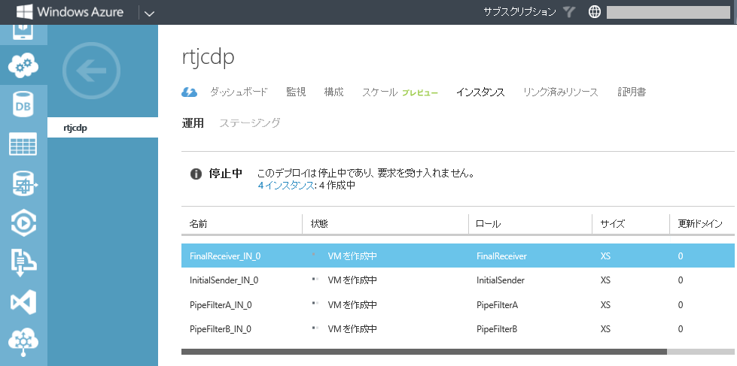Expand the Windows Azure header dropdown chevron

click(148, 13)
